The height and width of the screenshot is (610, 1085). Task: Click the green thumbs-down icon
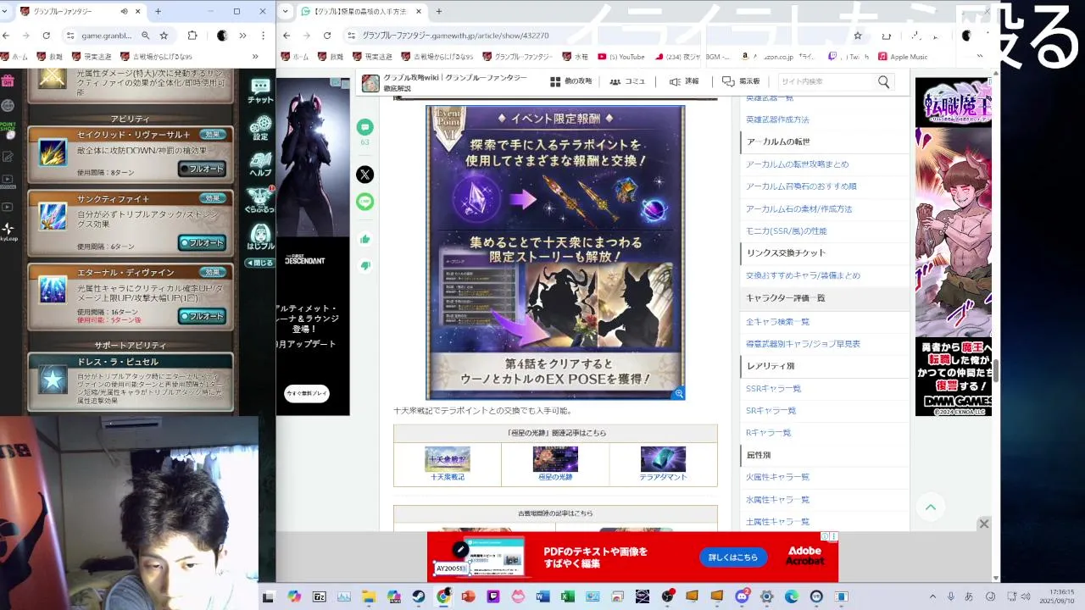pyautogui.click(x=365, y=266)
